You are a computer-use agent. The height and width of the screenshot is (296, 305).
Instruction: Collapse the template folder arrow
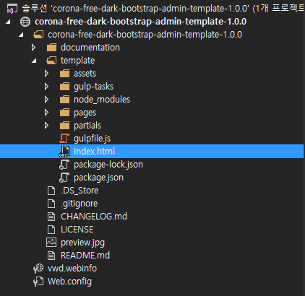click(34, 61)
